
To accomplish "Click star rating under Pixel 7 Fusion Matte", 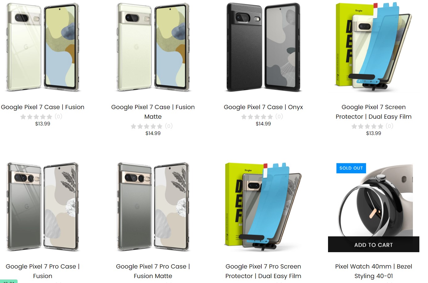I will pyautogui.click(x=147, y=126).
